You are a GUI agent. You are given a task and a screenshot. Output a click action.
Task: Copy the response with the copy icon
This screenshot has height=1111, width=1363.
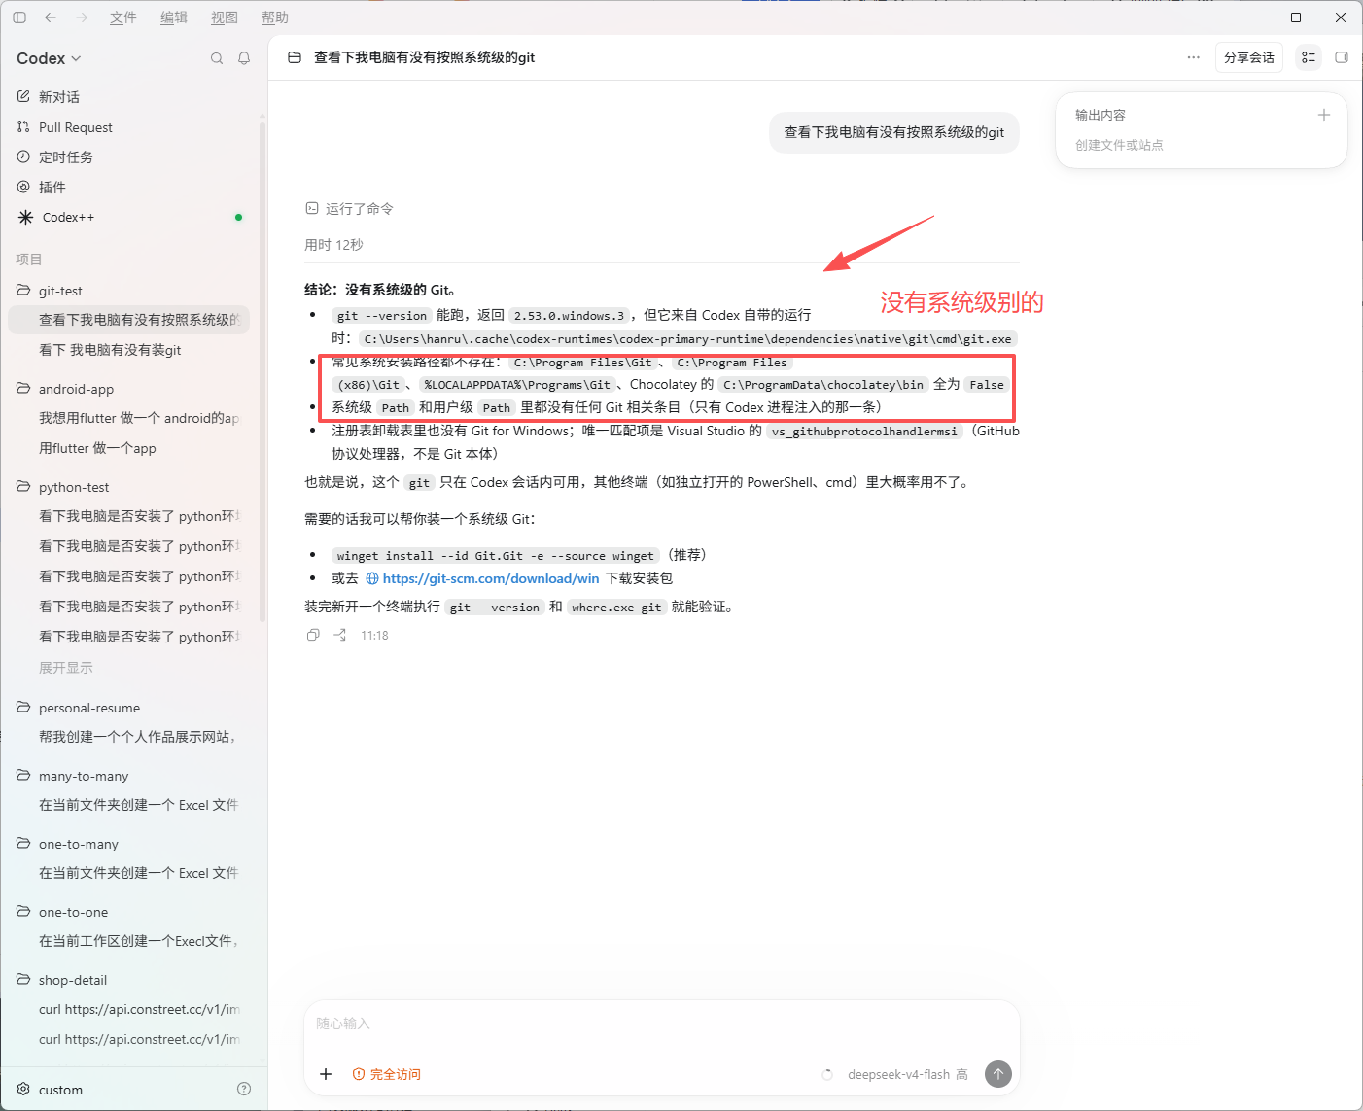point(313,635)
